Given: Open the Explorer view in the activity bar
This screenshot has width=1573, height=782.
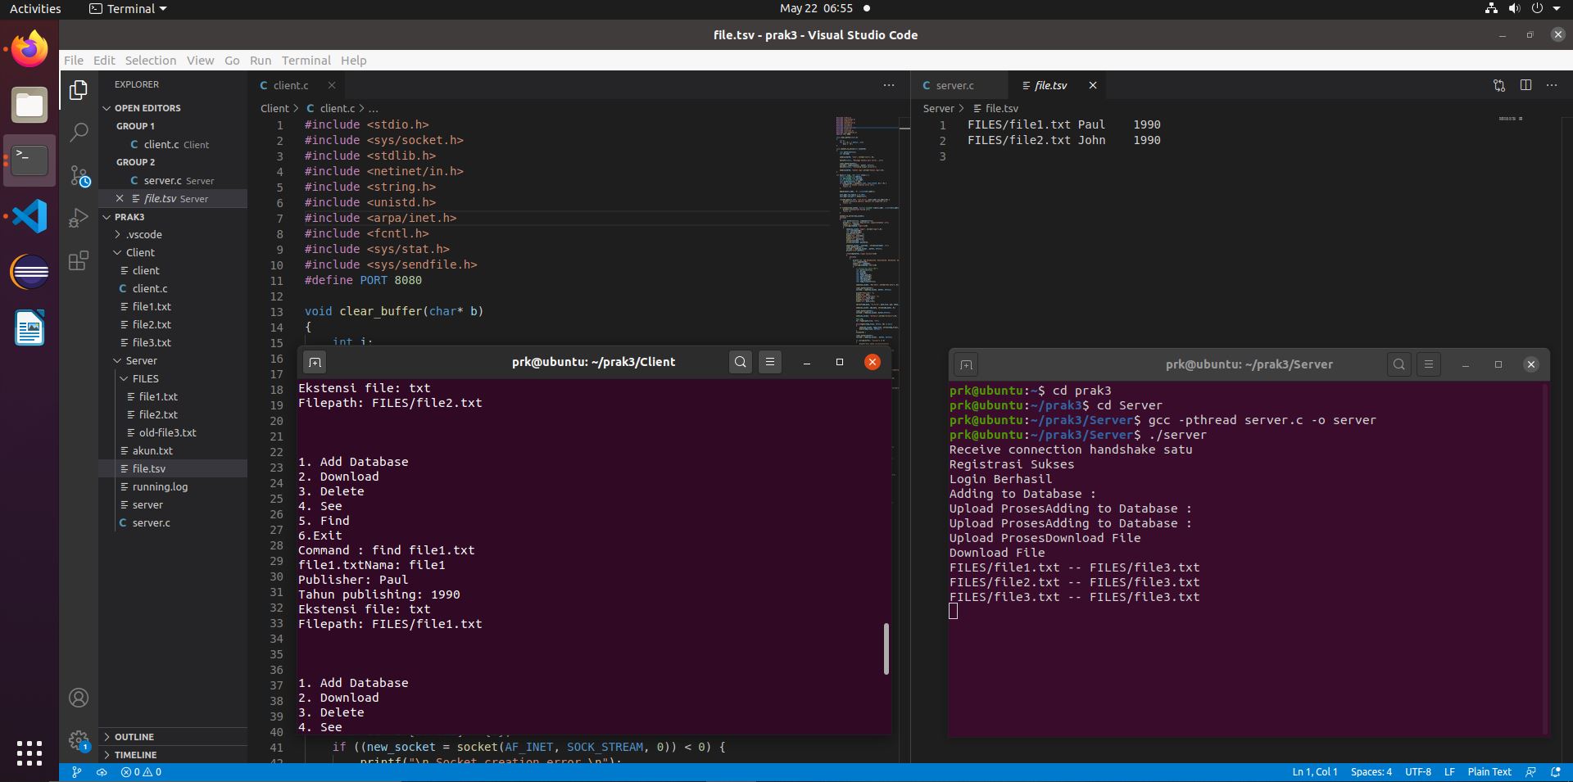Looking at the screenshot, I should (x=79, y=90).
